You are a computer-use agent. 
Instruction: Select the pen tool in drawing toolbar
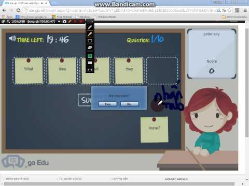point(90,27)
